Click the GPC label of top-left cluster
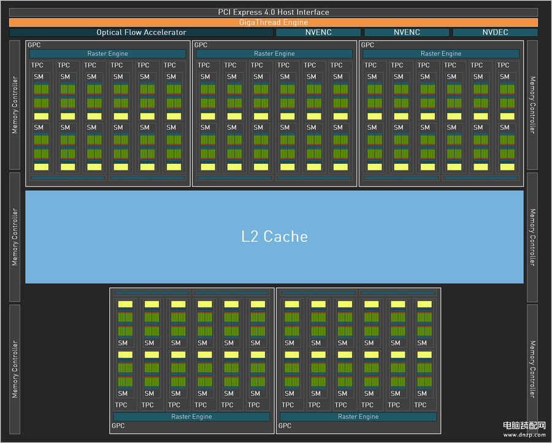The height and width of the screenshot is (443, 552). point(34,45)
